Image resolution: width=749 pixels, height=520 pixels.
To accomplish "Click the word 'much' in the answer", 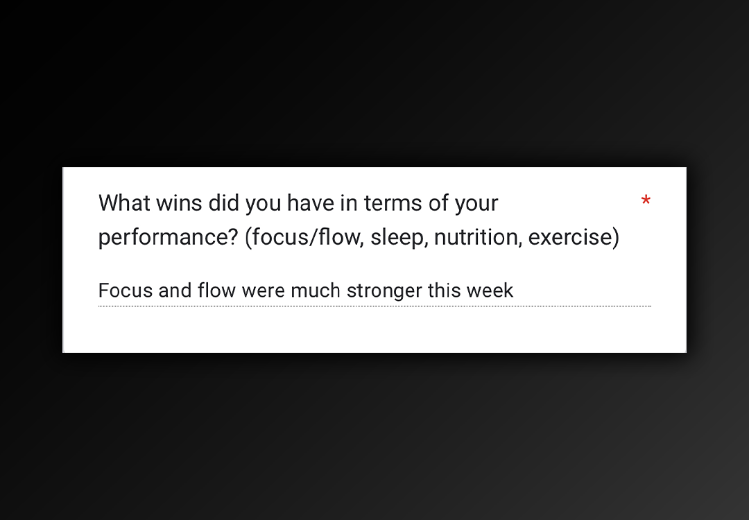I will [316, 291].
